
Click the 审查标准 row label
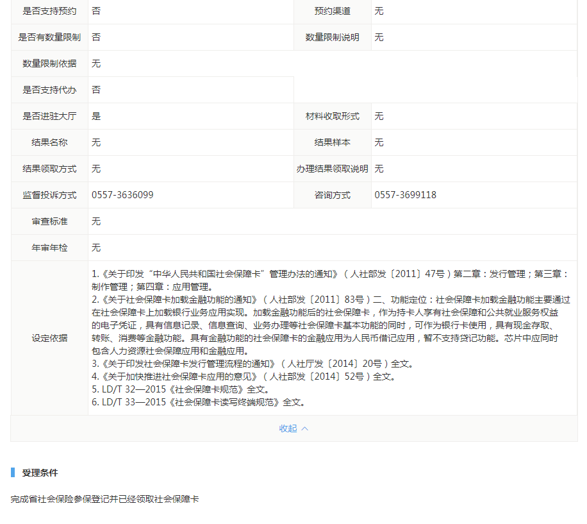tap(49, 221)
